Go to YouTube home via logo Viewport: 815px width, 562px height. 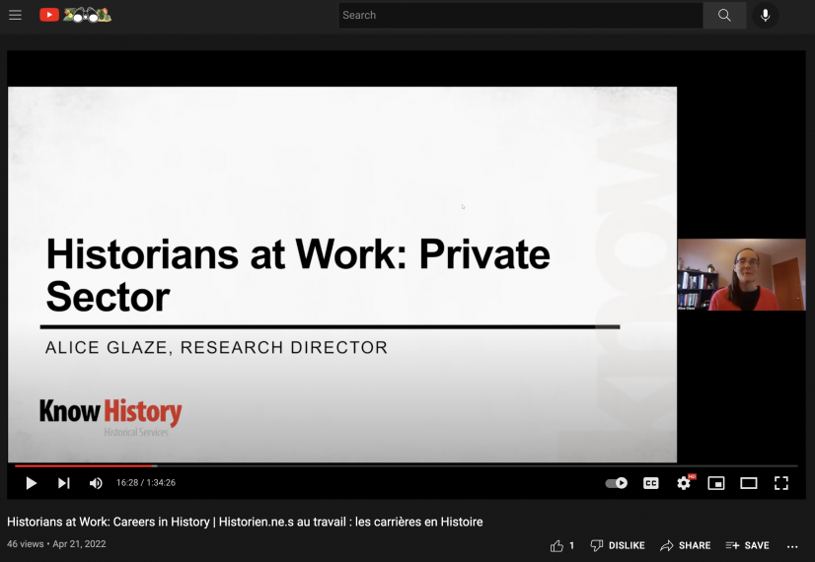(75, 15)
